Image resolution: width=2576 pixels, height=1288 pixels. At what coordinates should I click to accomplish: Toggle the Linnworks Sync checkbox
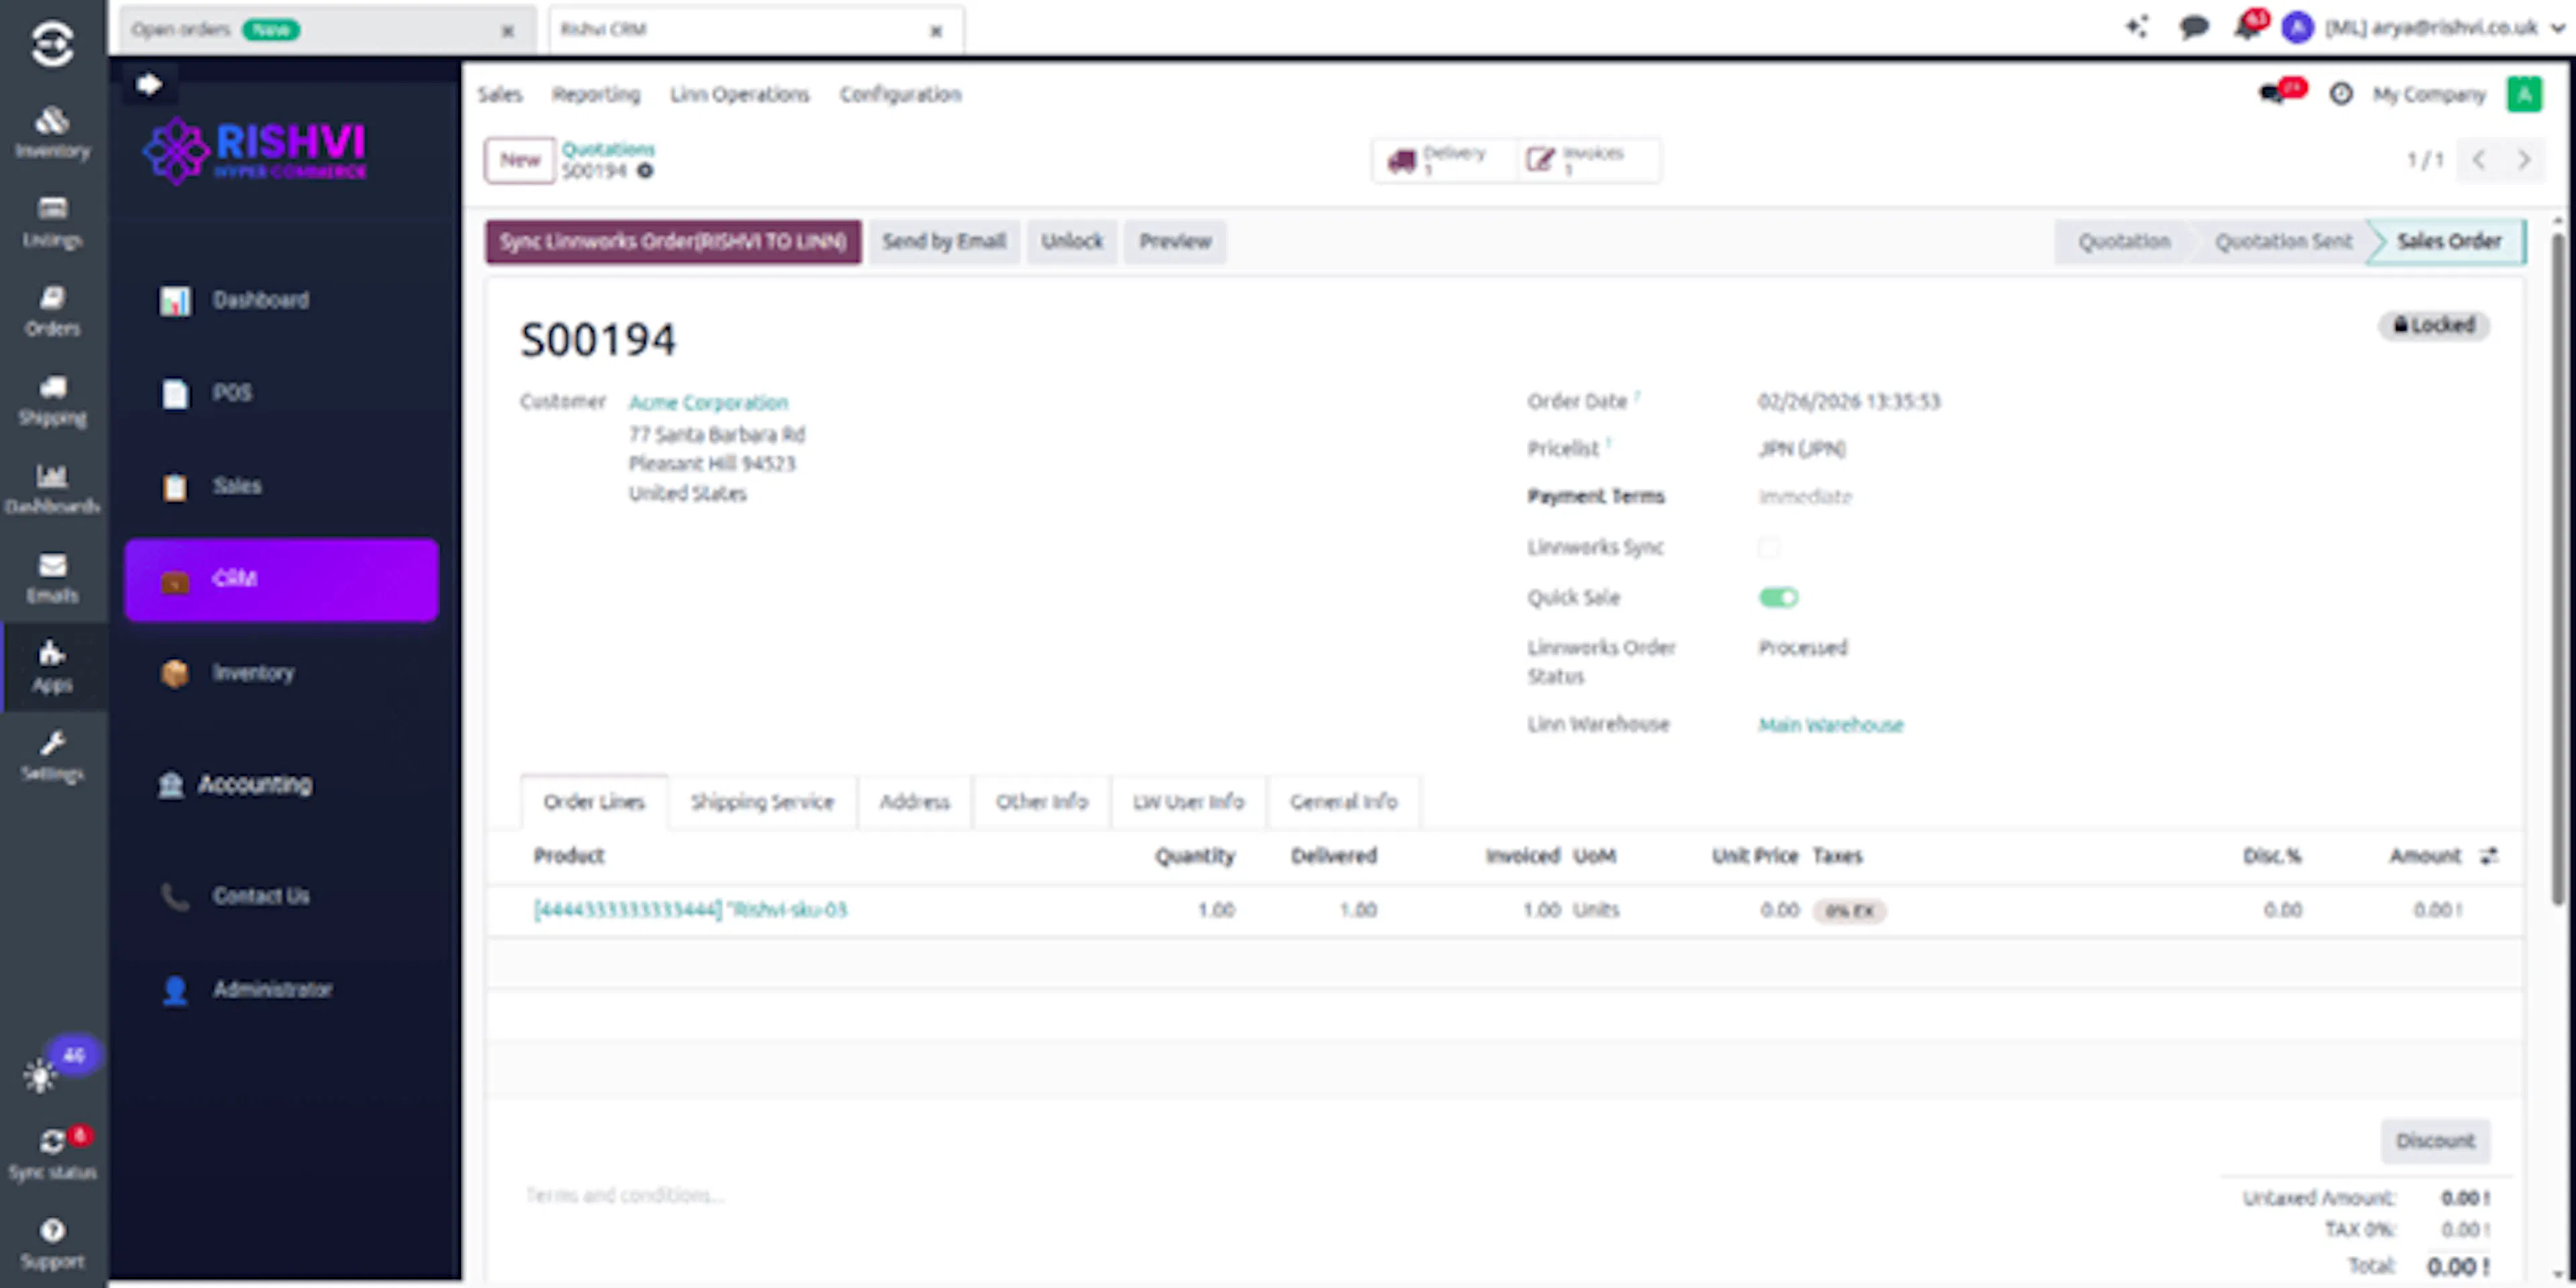point(1768,547)
